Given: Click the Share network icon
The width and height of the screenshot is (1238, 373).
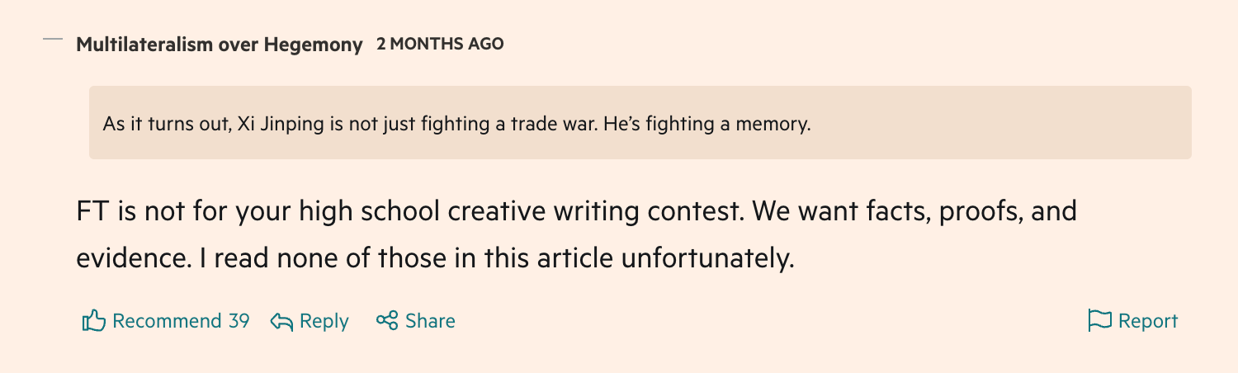Looking at the screenshot, I should [x=387, y=320].
